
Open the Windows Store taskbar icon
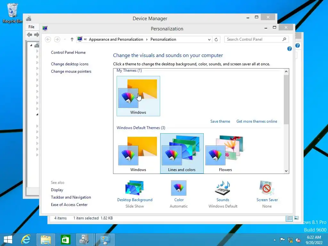65,240
